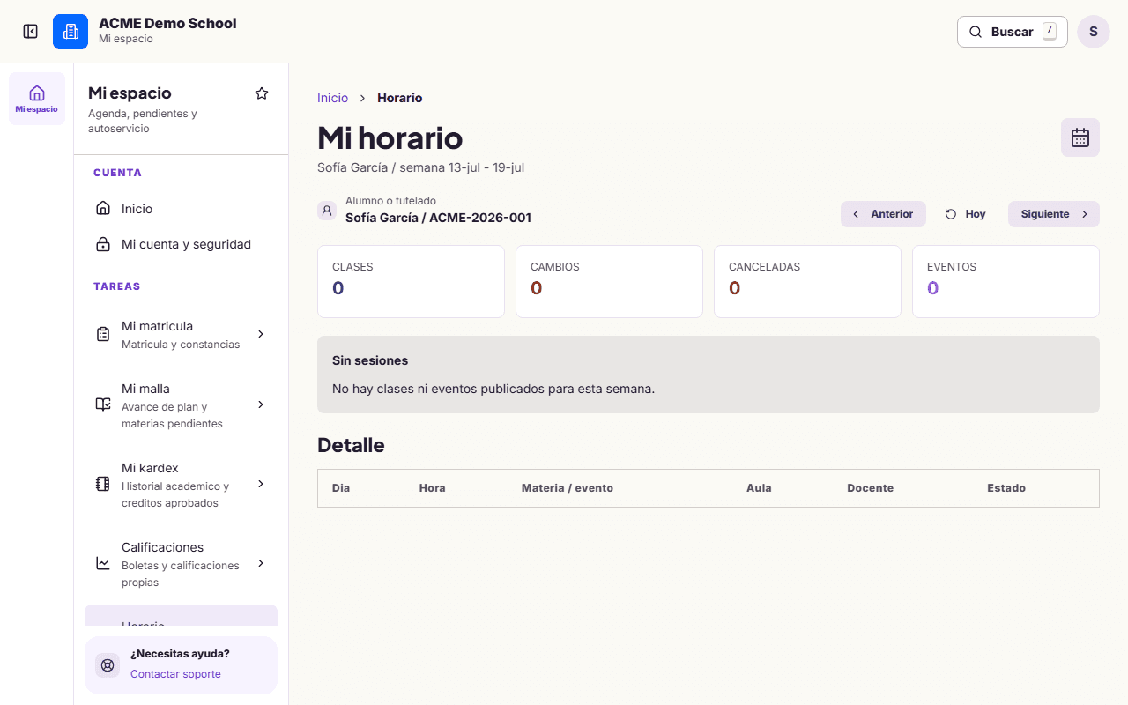Image resolution: width=1128 pixels, height=705 pixels.
Task: Open the calendar view icon button
Action: coord(1080,137)
